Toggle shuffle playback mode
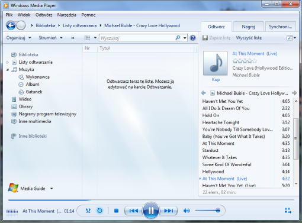302x223 pixels. [x=88, y=211]
